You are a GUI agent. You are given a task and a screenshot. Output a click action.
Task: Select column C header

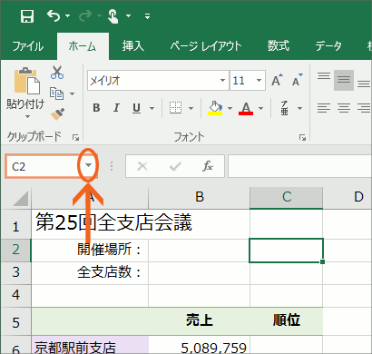(287, 198)
